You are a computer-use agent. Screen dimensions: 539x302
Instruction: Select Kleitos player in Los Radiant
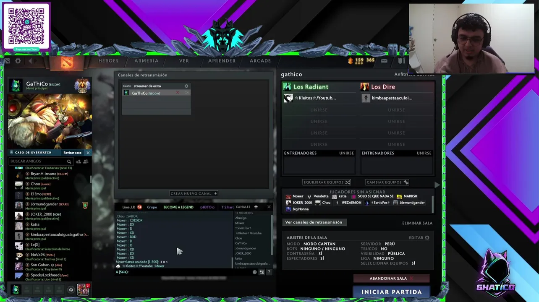point(319,98)
